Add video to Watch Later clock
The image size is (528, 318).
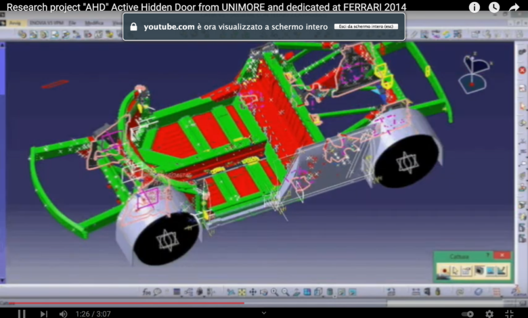(x=494, y=7)
